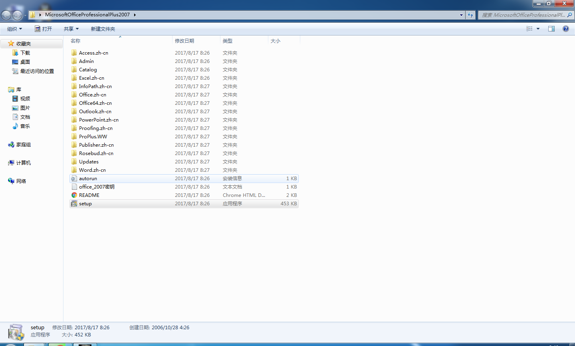Click setup thumbnail in details pane
Viewport: 575px width, 346px height.
16,332
